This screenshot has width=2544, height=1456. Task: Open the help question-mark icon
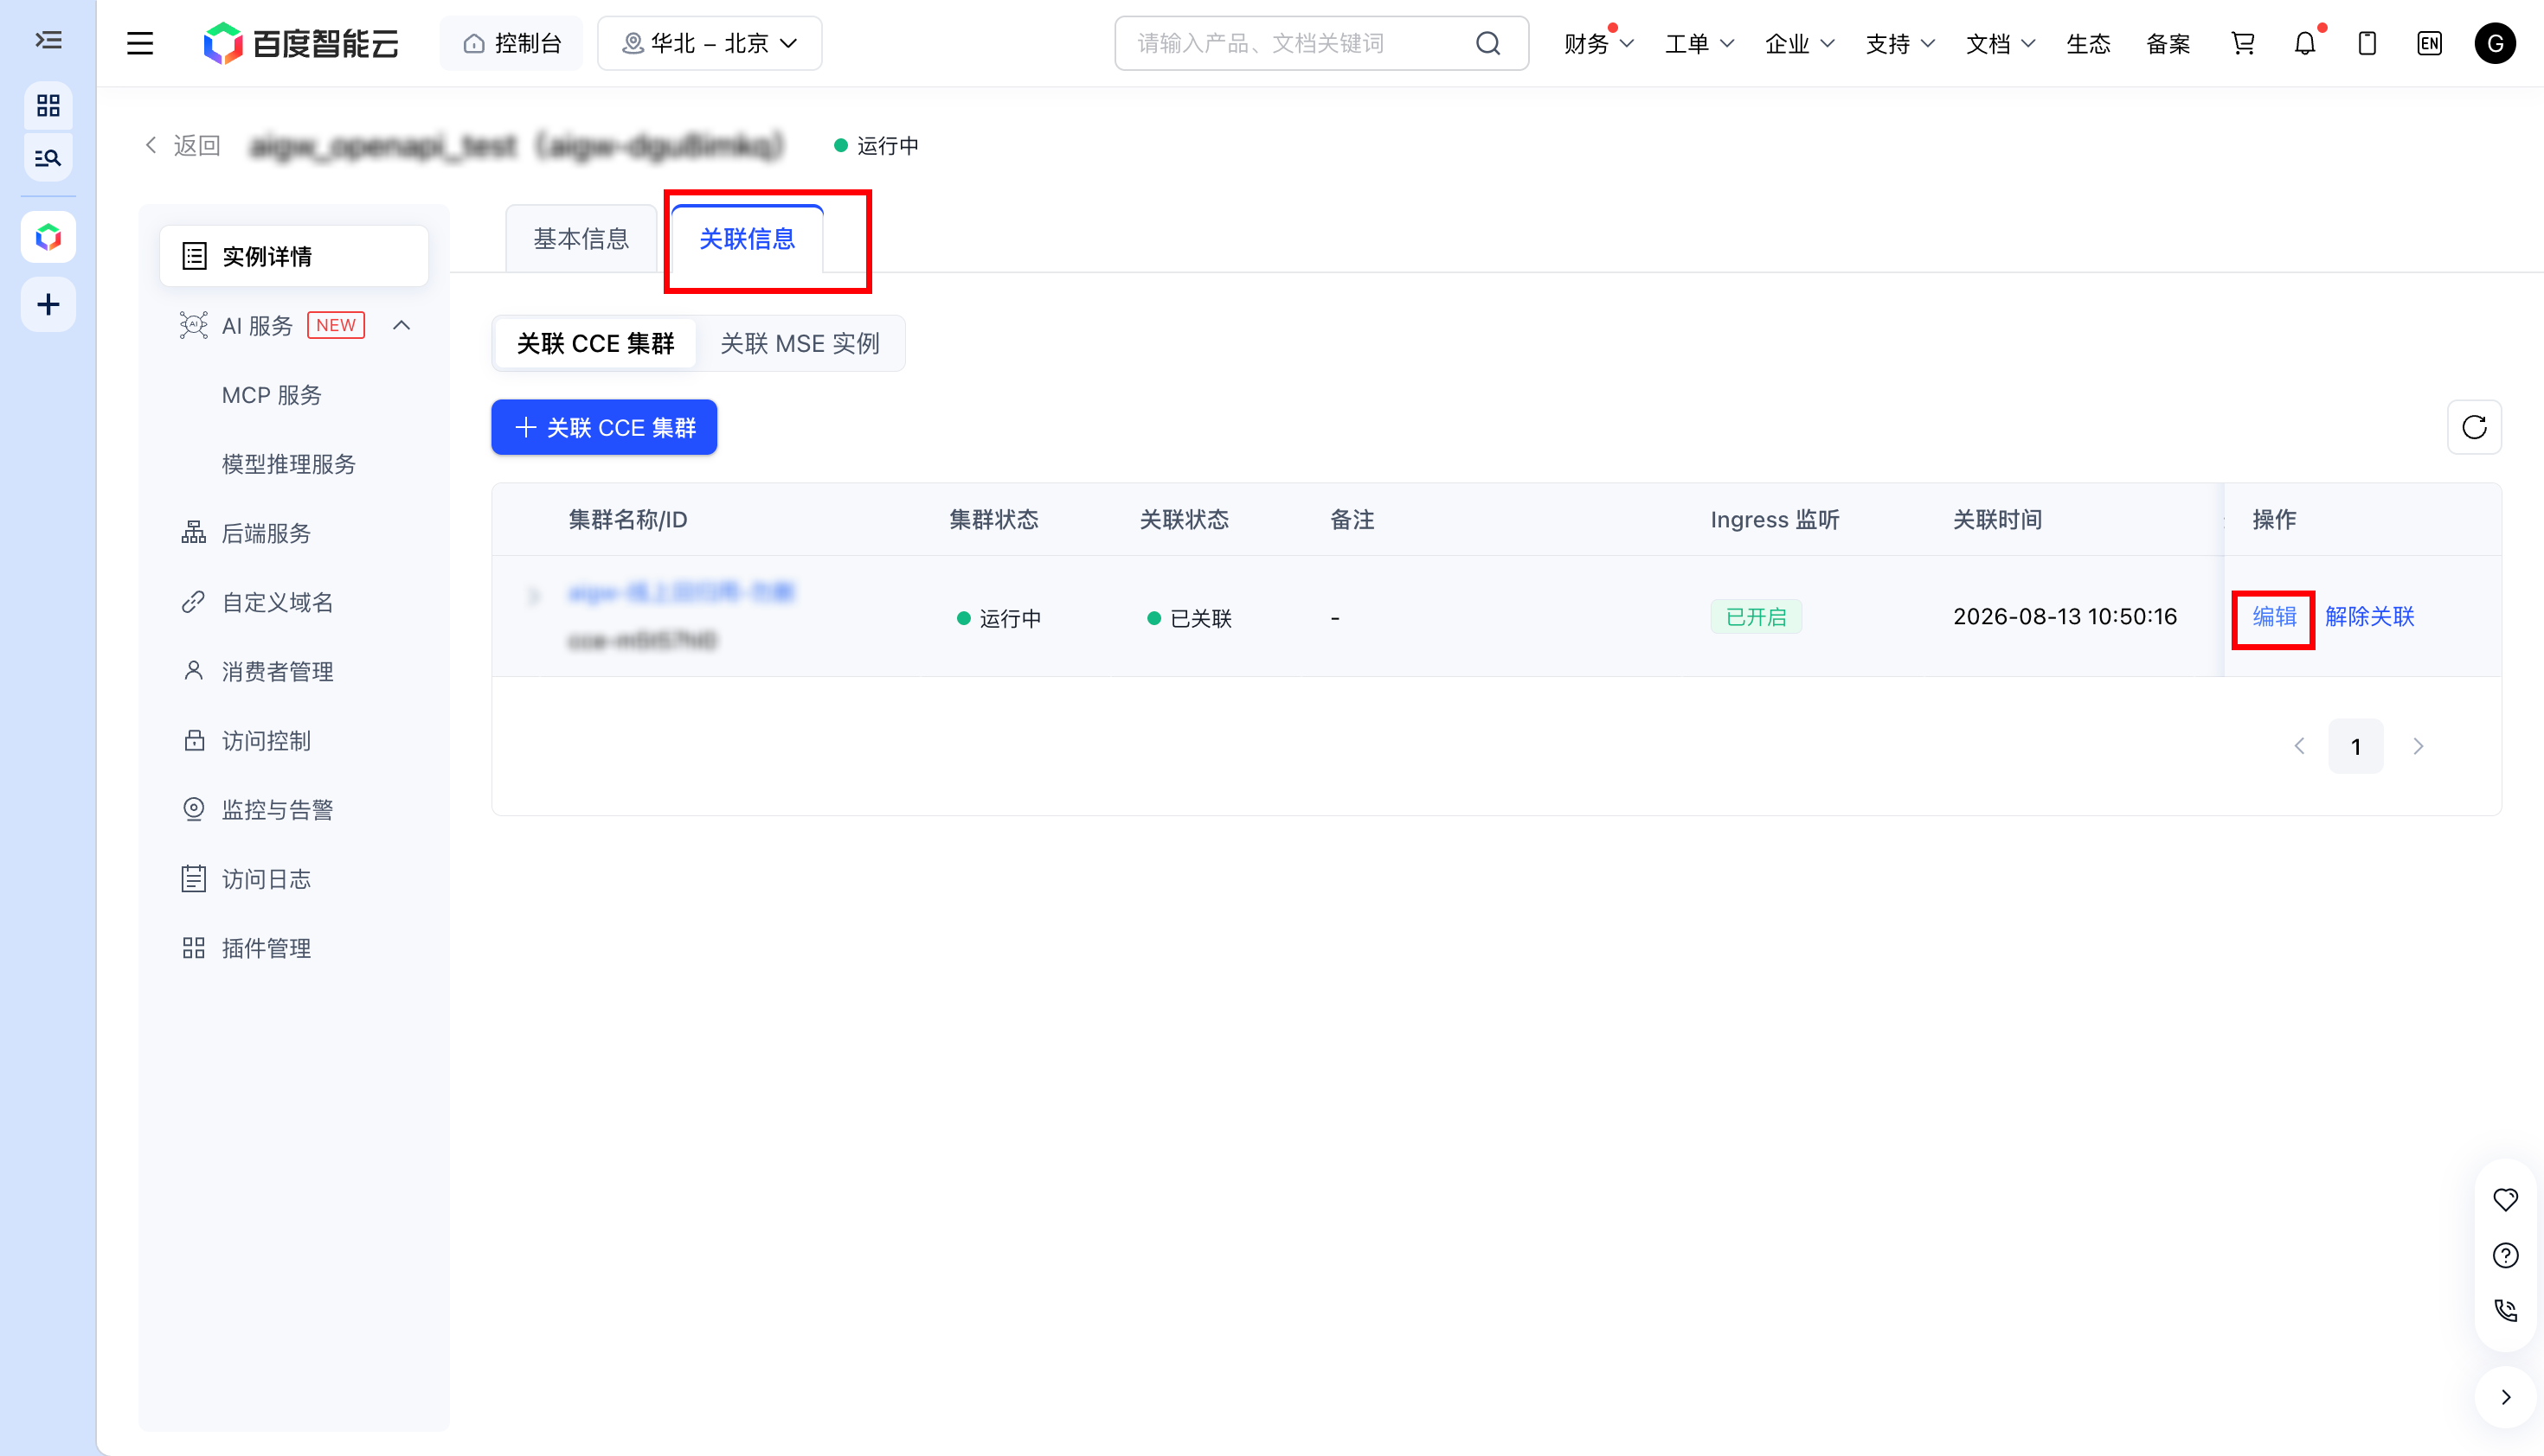2505,1255
